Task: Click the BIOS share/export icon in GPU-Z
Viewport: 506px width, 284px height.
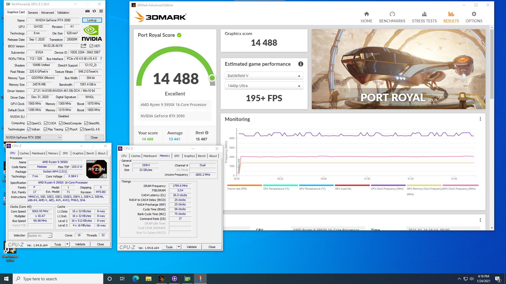Action: (x=84, y=46)
